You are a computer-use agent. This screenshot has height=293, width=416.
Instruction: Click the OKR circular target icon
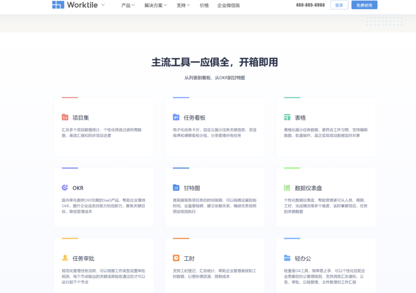tap(65, 188)
